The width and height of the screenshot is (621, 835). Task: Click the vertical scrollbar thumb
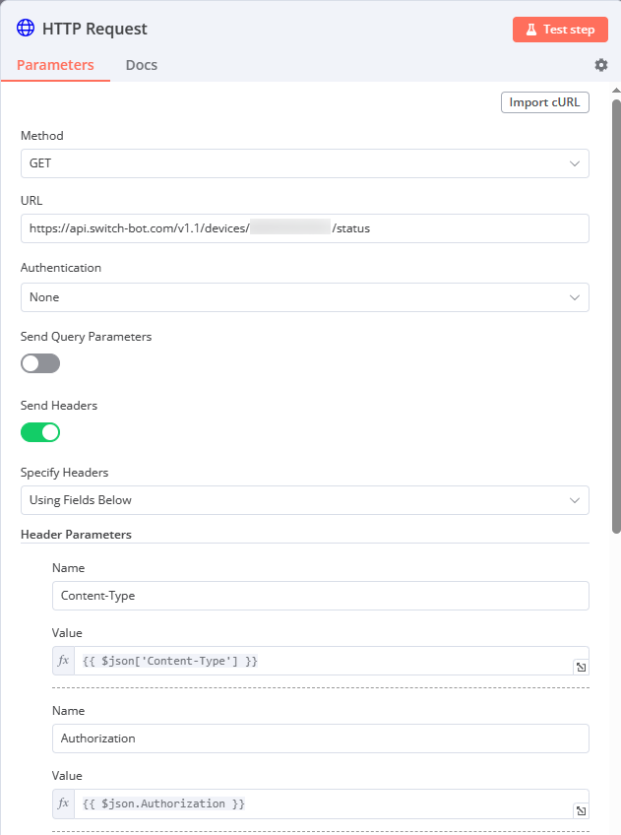point(616,316)
